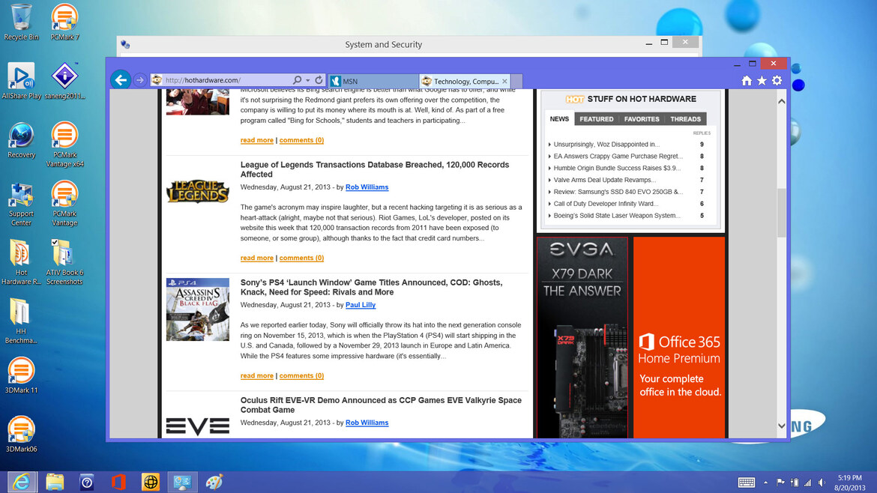The width and height of the screenshot is (877, 493).
Task: Select the FEATURED tab
Action: (x=596, y=119)
